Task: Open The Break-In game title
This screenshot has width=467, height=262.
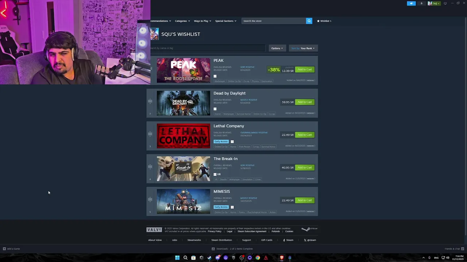Action: [225, 159]
